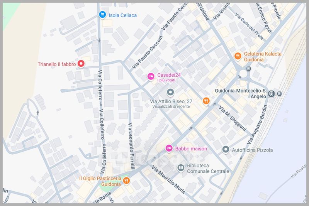Select the Biblioteca Comunale Centrale library pin
The height and width of the screenshot is (206, 309).
point(181,168)
